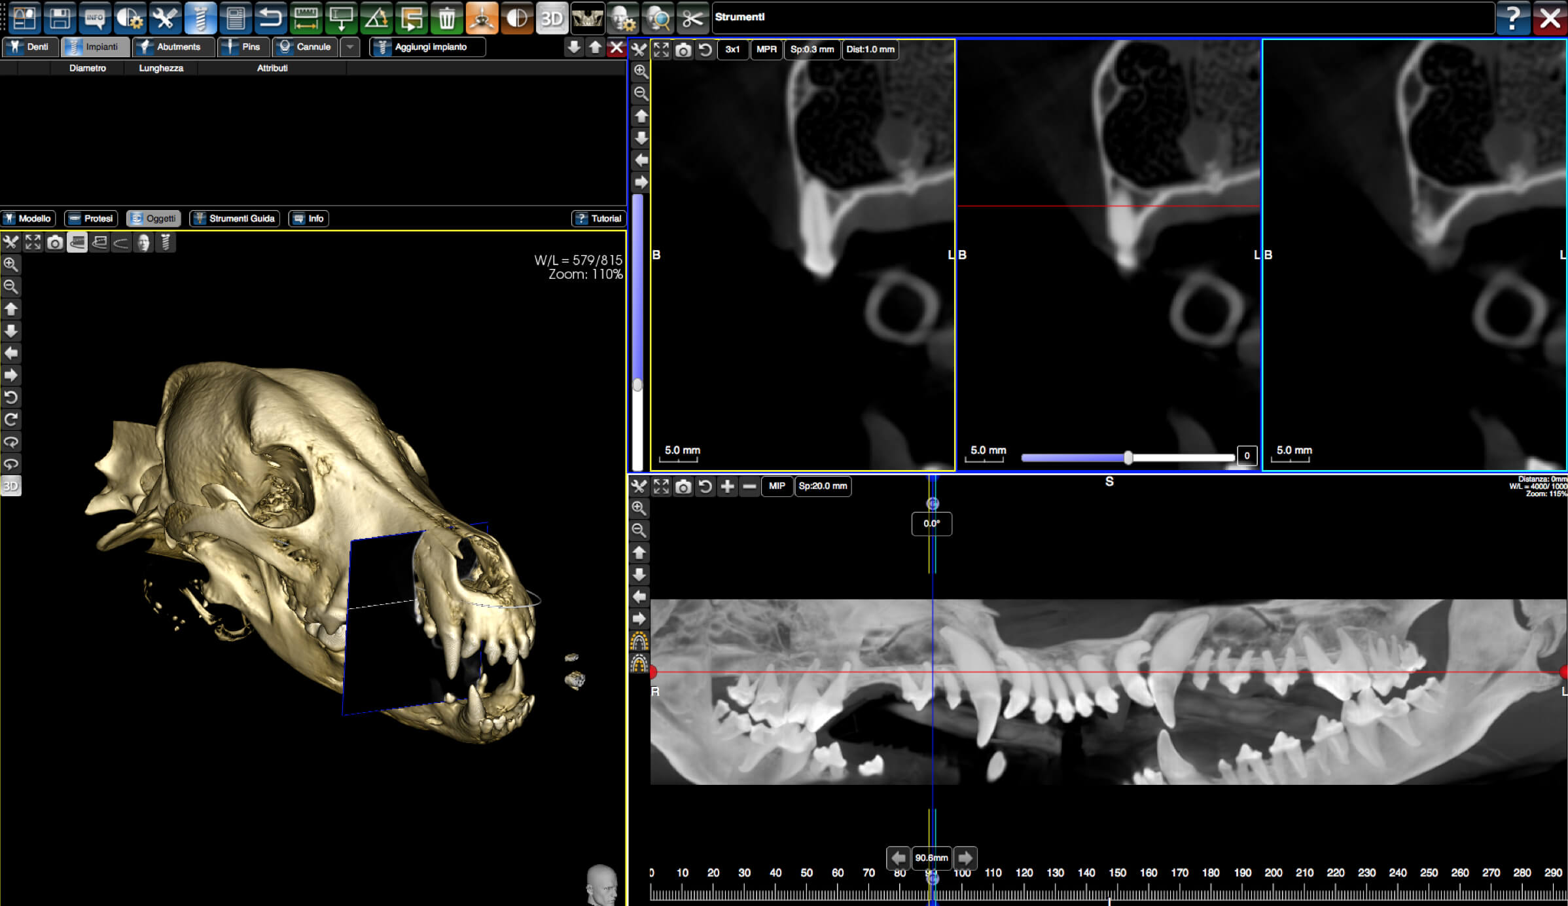This screenshot has width=1568, height=906.
Task: Click the screen layout icon in main toolbar
Action: pyautogui.click(x=24, y=18)
